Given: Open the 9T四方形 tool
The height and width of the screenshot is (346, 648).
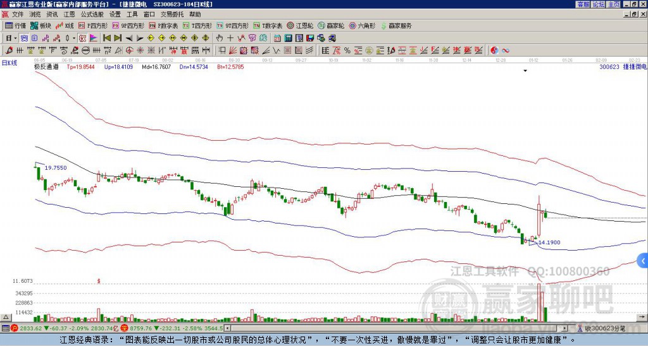Looking at the screenshot, I should pyautogui.click(x=233, y=25).
